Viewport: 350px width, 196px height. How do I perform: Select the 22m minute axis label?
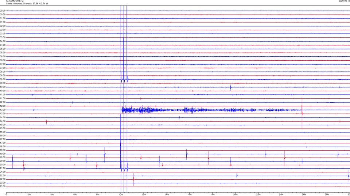(x=258, y=195)
